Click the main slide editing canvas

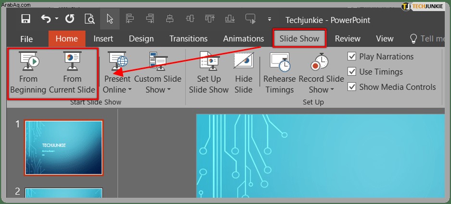[x=320, y=156]
